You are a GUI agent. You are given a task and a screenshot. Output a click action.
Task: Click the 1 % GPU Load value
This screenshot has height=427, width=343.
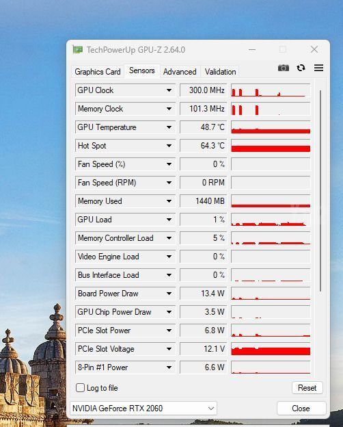coord(203,220)
